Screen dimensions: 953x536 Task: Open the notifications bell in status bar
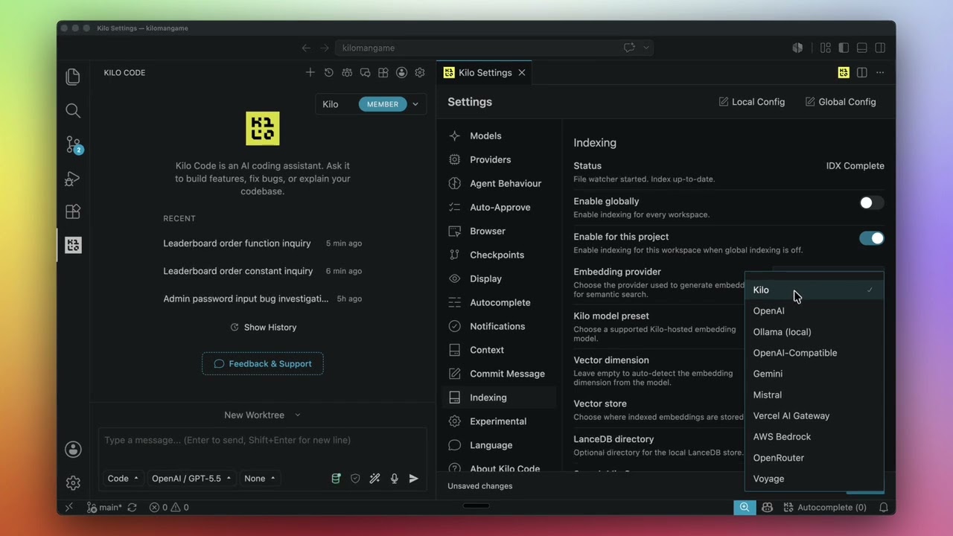(x=884, y=507)
